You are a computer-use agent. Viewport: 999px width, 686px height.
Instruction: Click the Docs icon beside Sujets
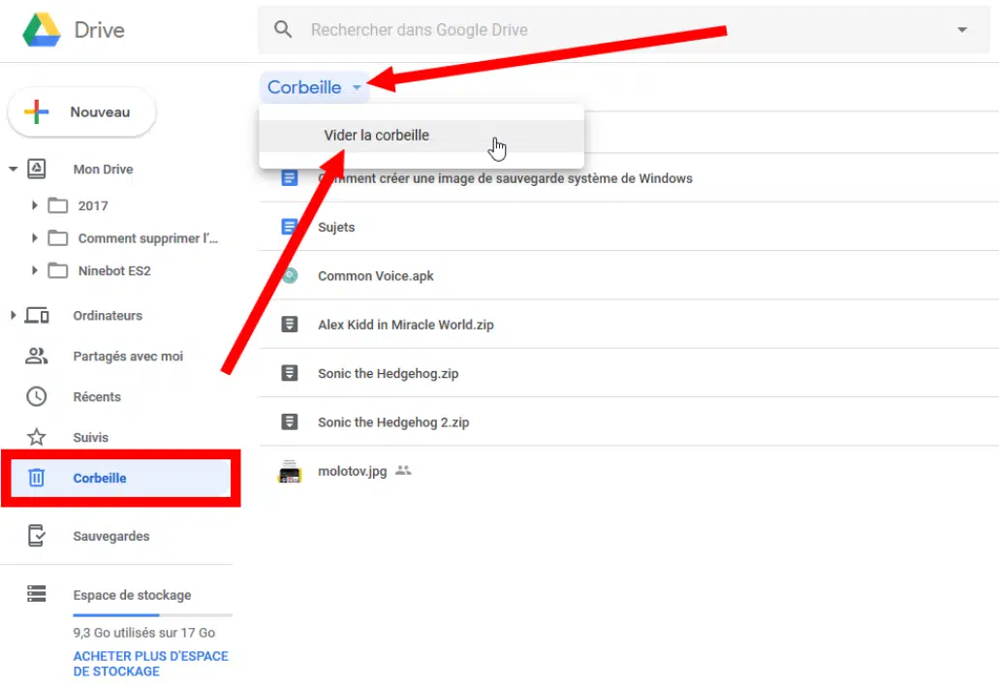(x=290, y=227)
